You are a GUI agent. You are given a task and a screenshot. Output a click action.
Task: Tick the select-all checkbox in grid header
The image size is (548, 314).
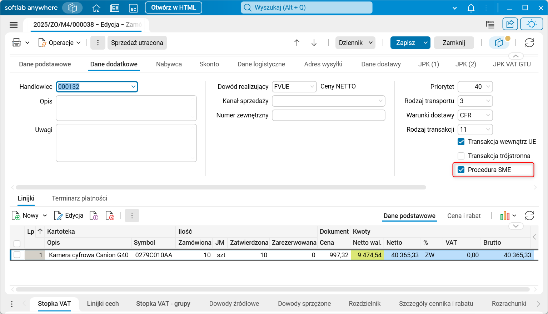(17, 244)
